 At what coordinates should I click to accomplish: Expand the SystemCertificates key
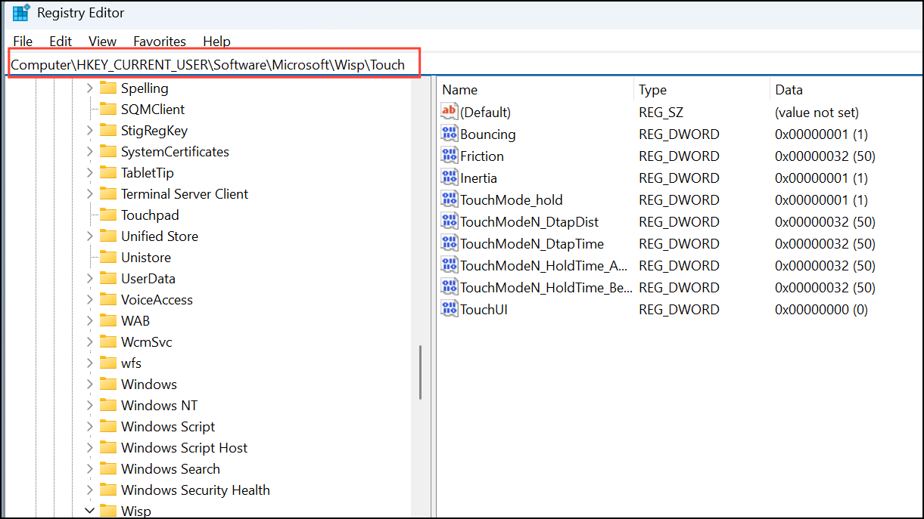[89, 152]
